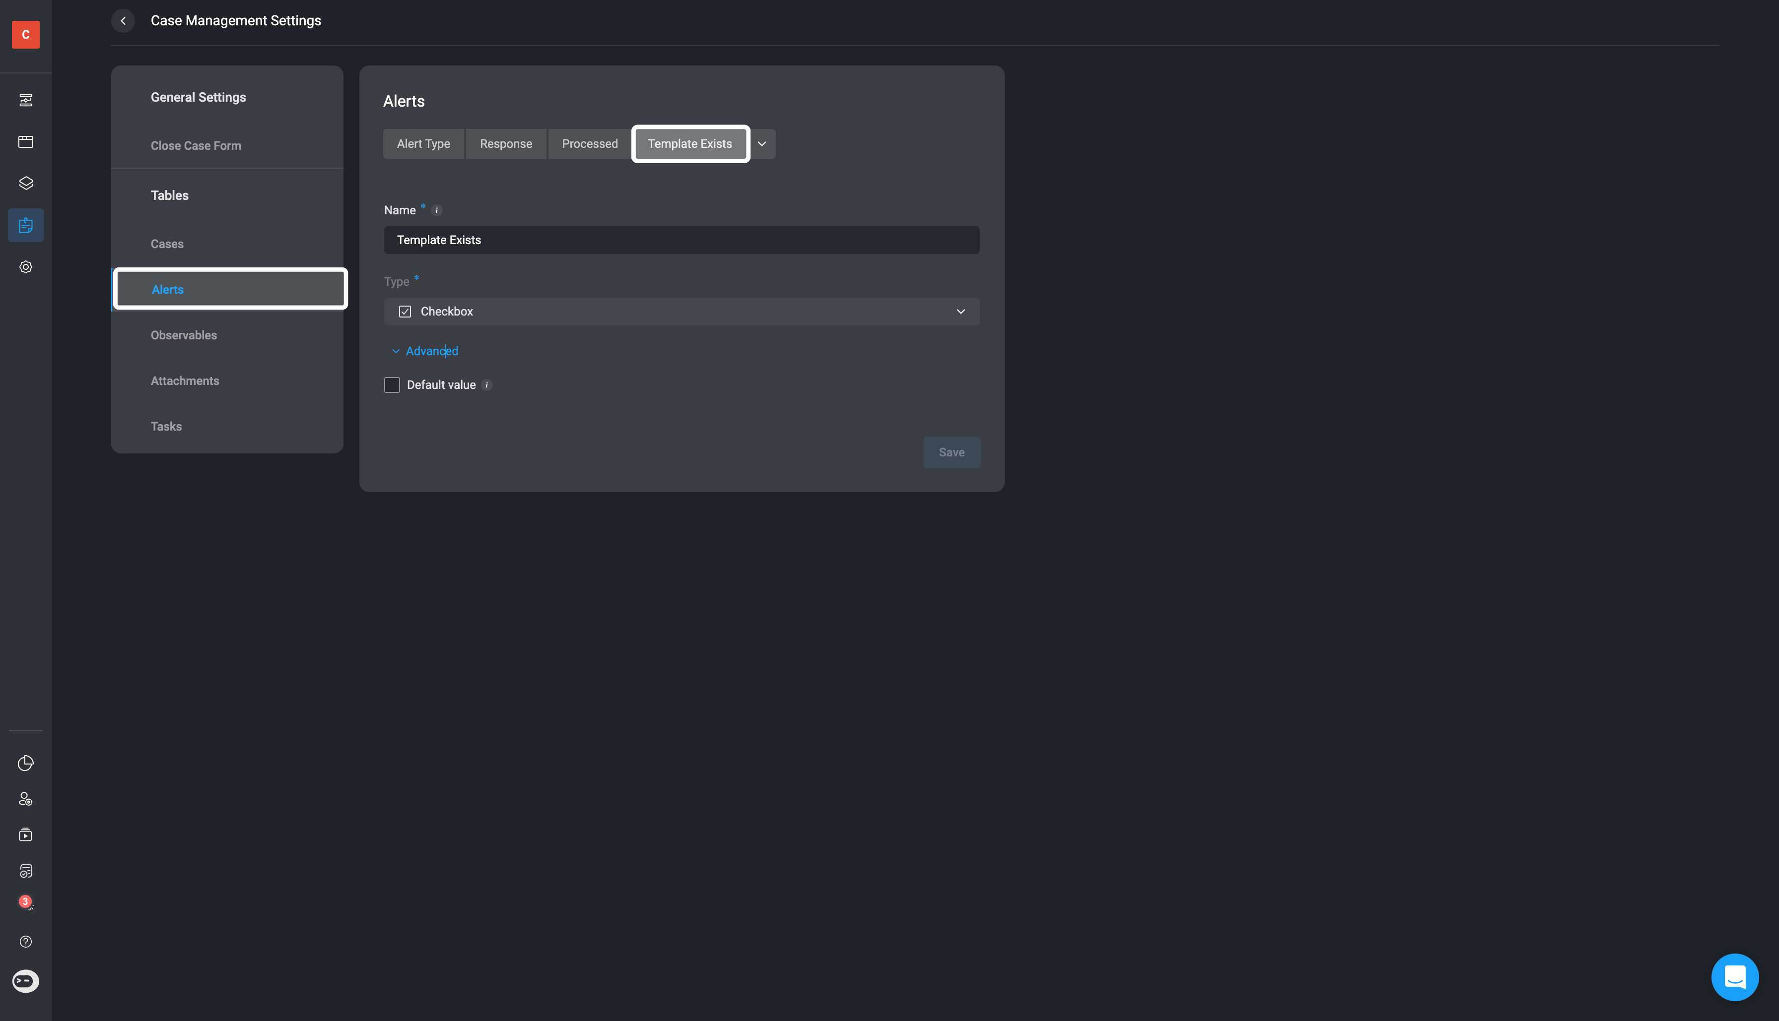
Task: Open the Observables table settings
Action: click(x=184, y=335)
